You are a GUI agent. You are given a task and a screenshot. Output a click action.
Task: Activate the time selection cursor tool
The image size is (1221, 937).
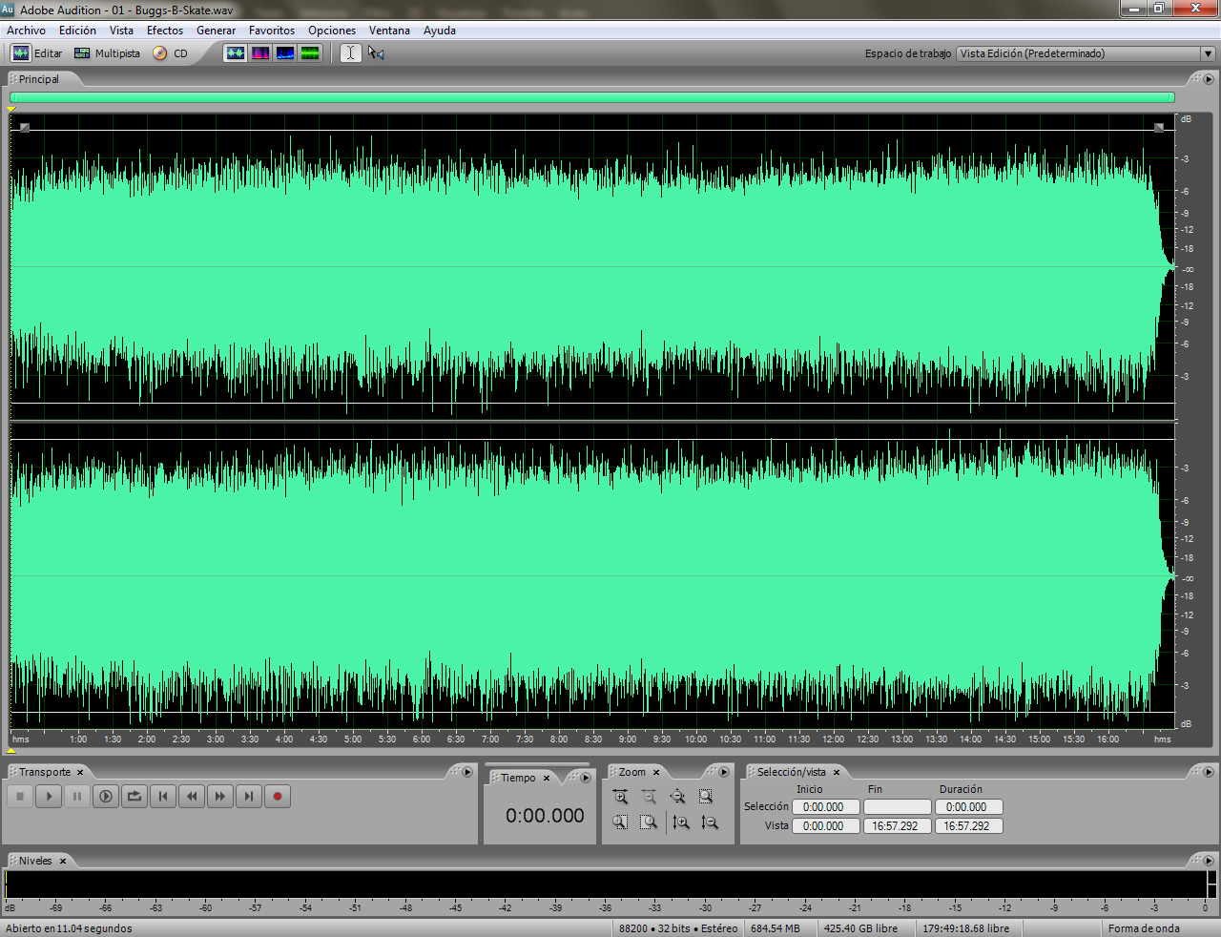351,53
